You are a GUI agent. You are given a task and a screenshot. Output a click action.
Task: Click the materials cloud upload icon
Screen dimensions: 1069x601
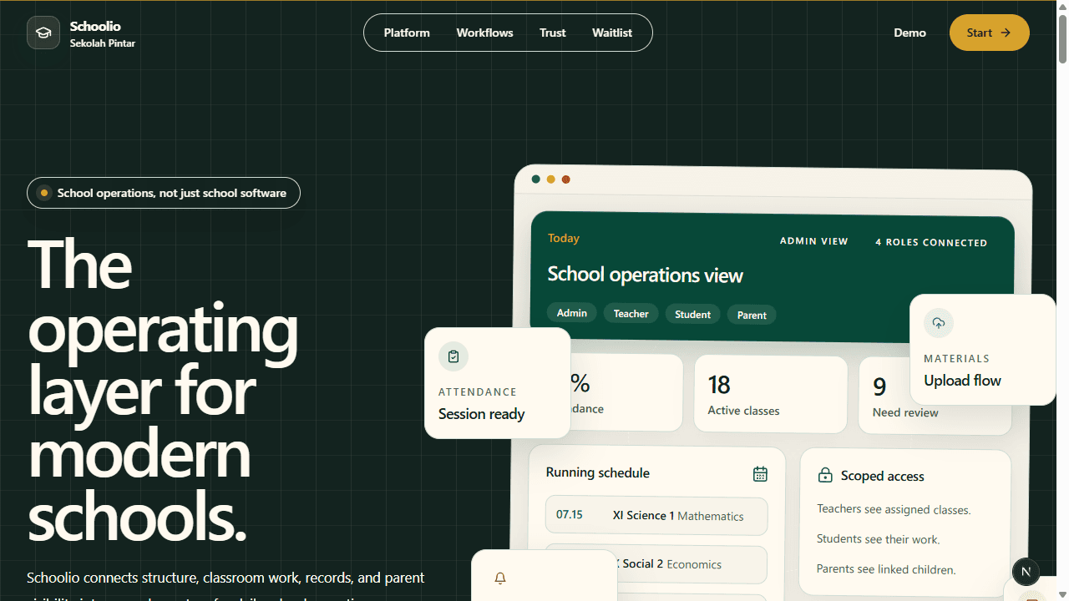(x=939, y=323)
